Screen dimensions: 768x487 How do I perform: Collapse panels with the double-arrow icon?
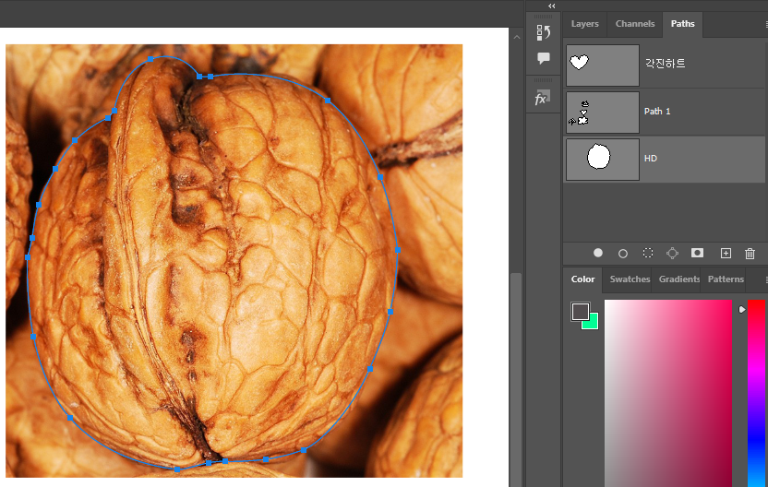coord(551,6)
